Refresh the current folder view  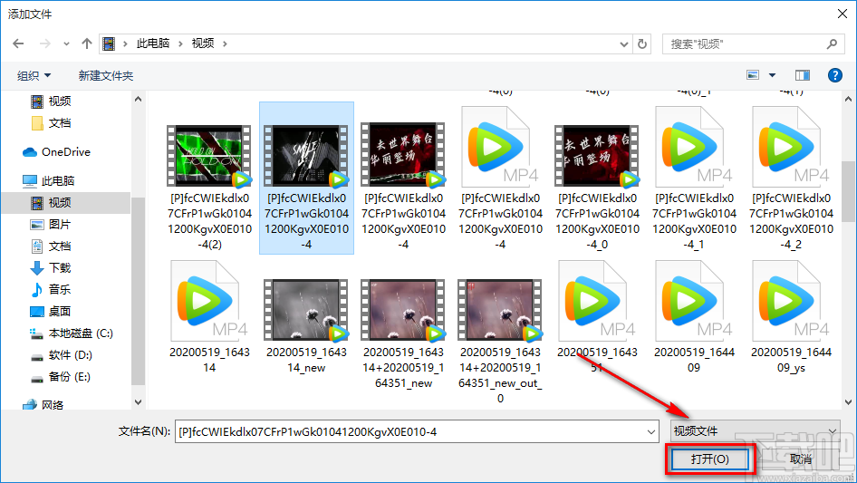(x=643, y=43)
